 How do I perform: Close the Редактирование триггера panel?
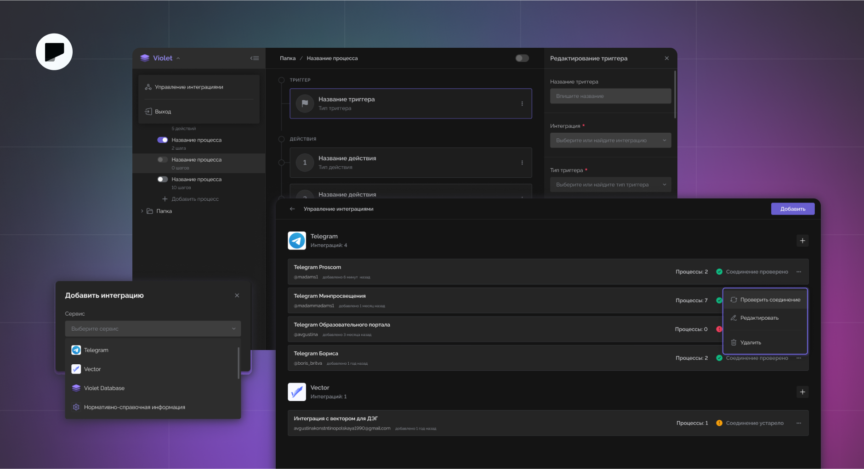tap(667, 58)
